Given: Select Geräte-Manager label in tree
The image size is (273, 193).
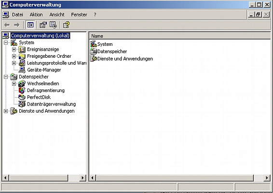Looking at the screenshot, I should 44,70.
